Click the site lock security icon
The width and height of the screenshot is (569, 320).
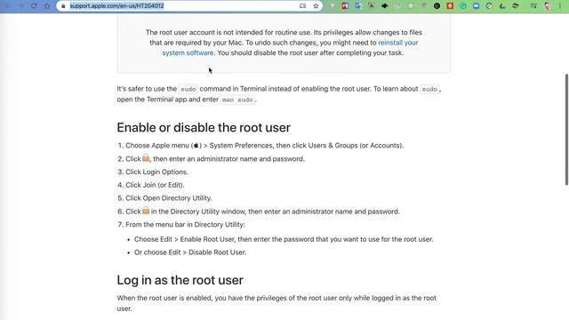click(x=63, y=6)
